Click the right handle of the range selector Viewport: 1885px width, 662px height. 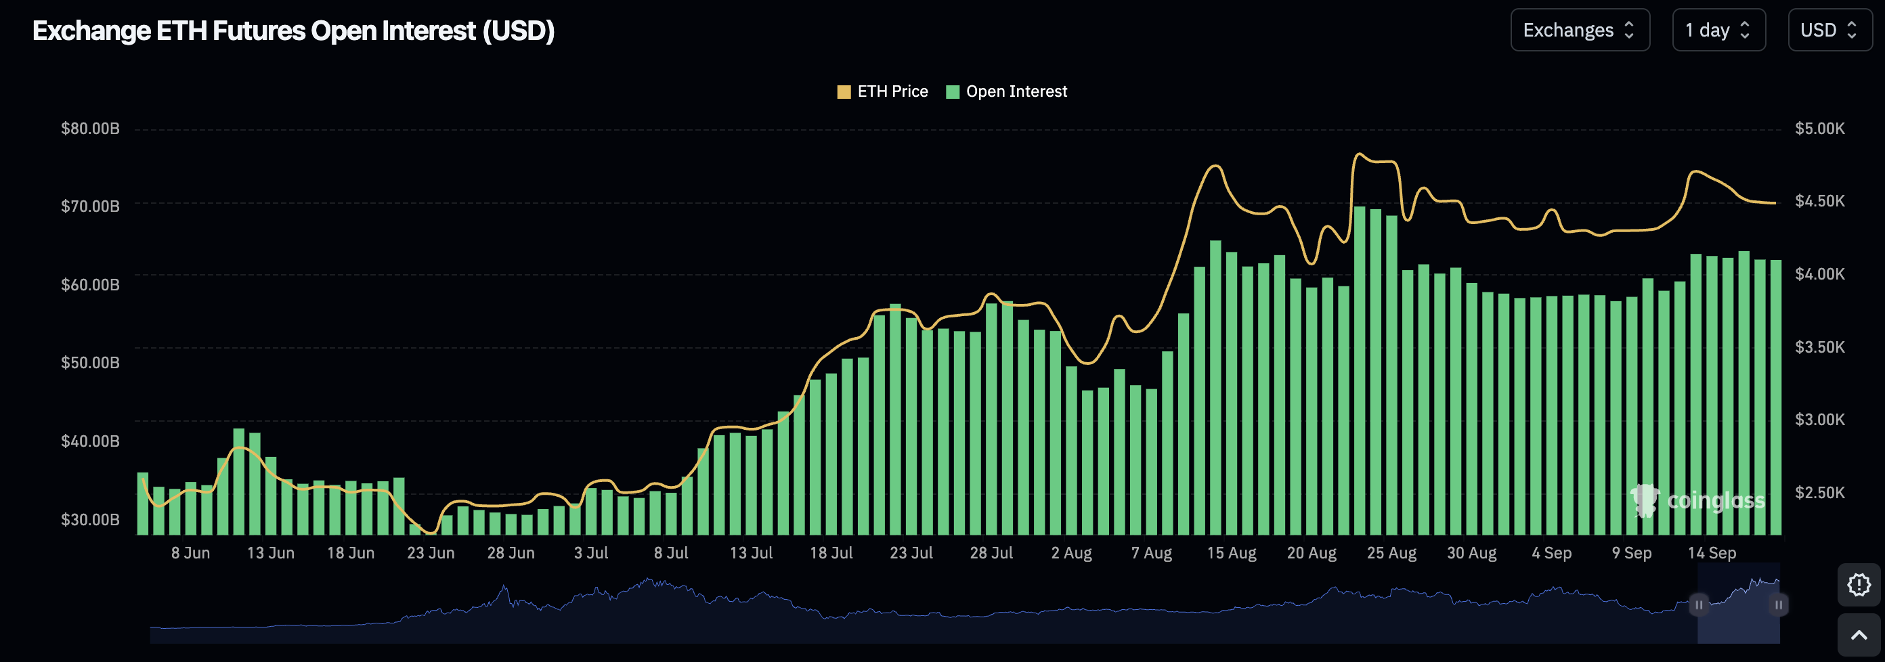click(x=1778, y=605)
